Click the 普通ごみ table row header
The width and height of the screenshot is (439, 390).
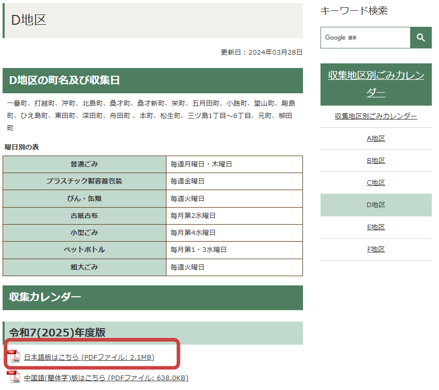[x=85, y=164]
